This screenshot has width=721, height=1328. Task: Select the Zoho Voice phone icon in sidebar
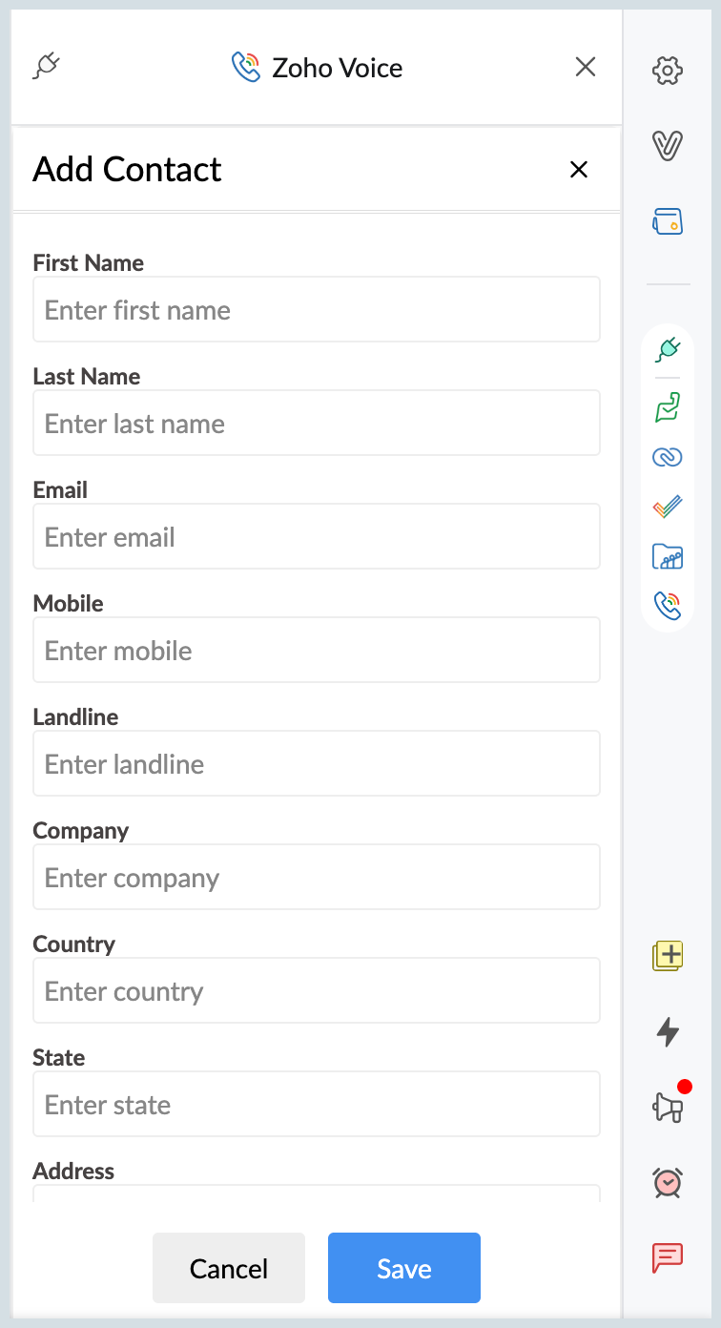(668, 605)
